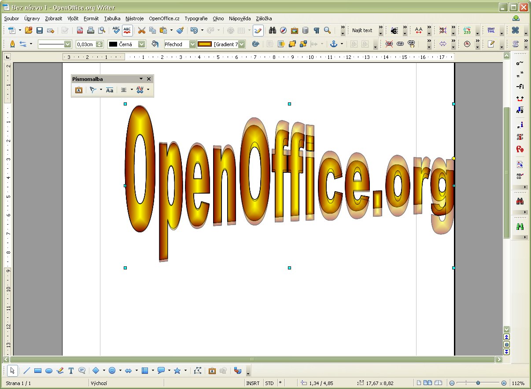Select the Freeform Line tool
This screenshot has width=531, height=389.
point(60,371)
